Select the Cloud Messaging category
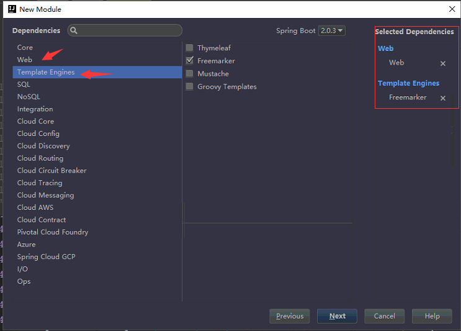This screenshot has width=461, height=331. point(97,196)
